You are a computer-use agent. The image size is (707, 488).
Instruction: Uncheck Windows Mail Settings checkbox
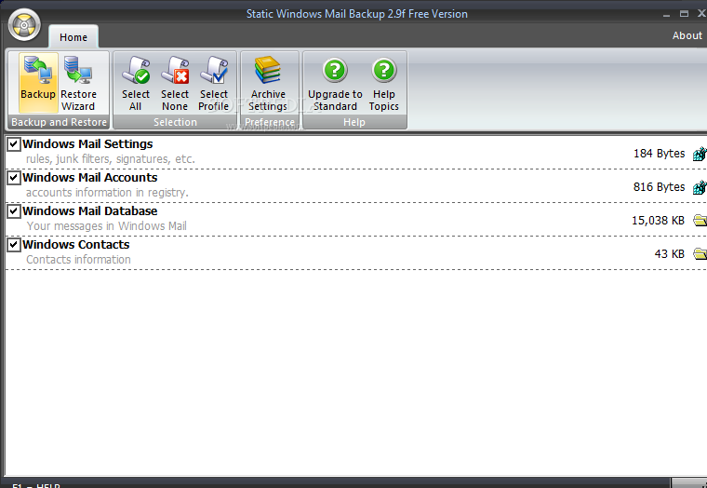[14, 144]
